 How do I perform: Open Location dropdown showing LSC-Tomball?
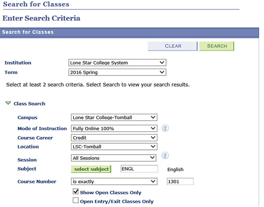tap(114, 146)
